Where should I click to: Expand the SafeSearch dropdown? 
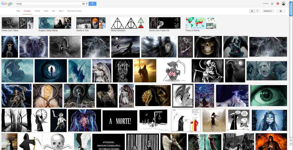[268, 11]
